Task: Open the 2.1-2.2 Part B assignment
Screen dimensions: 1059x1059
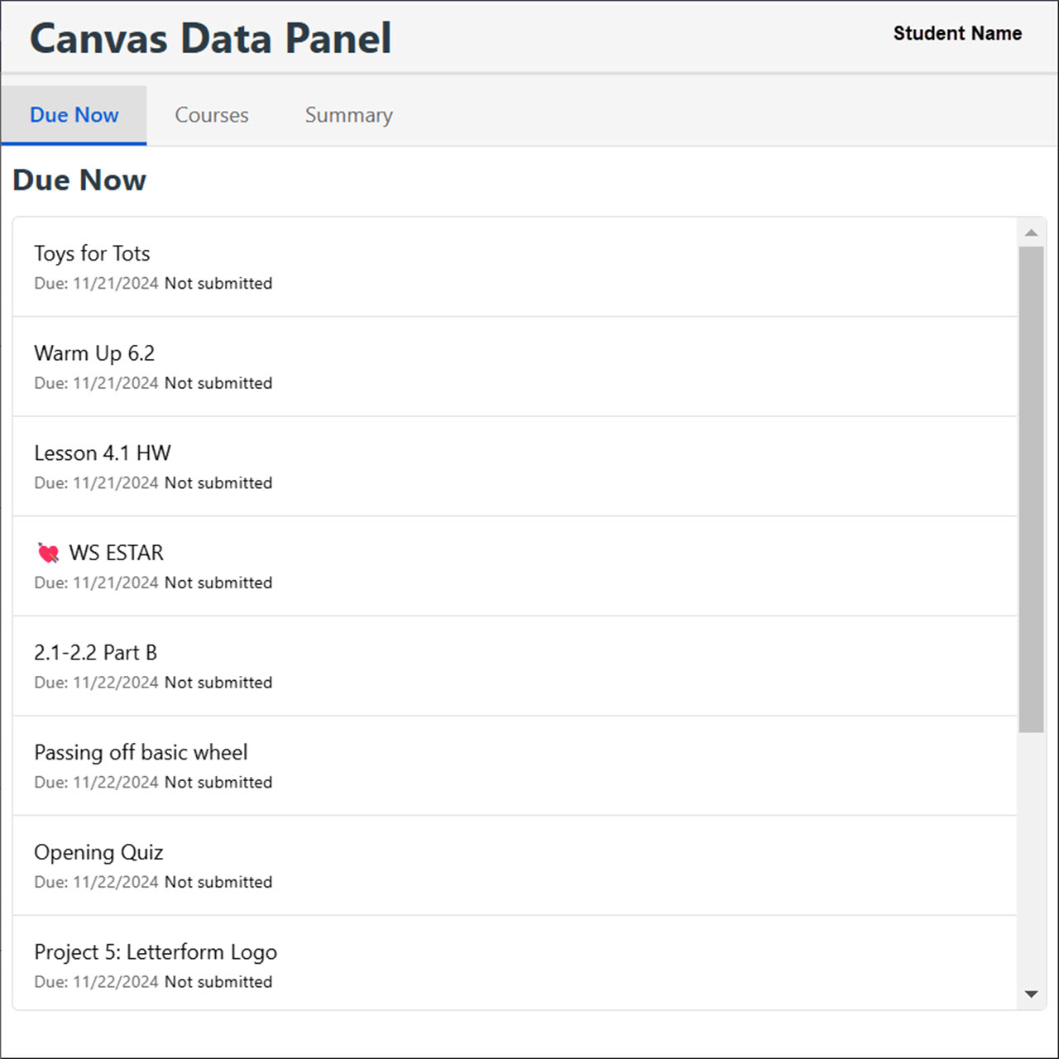Action: (x=515, y=666)
